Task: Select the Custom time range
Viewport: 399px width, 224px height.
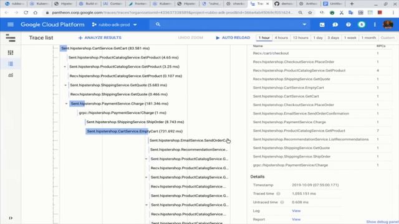Action: (388, 37)
